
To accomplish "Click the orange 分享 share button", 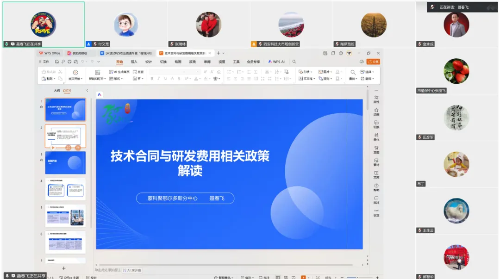I will pyautogui.click(x=374, y=62).
